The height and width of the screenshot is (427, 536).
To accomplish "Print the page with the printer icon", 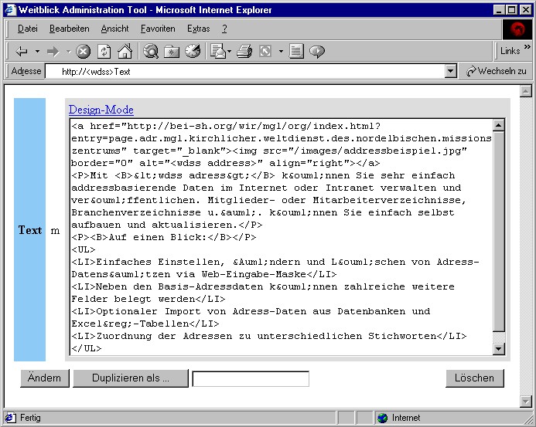I will (x=244, y=52).
